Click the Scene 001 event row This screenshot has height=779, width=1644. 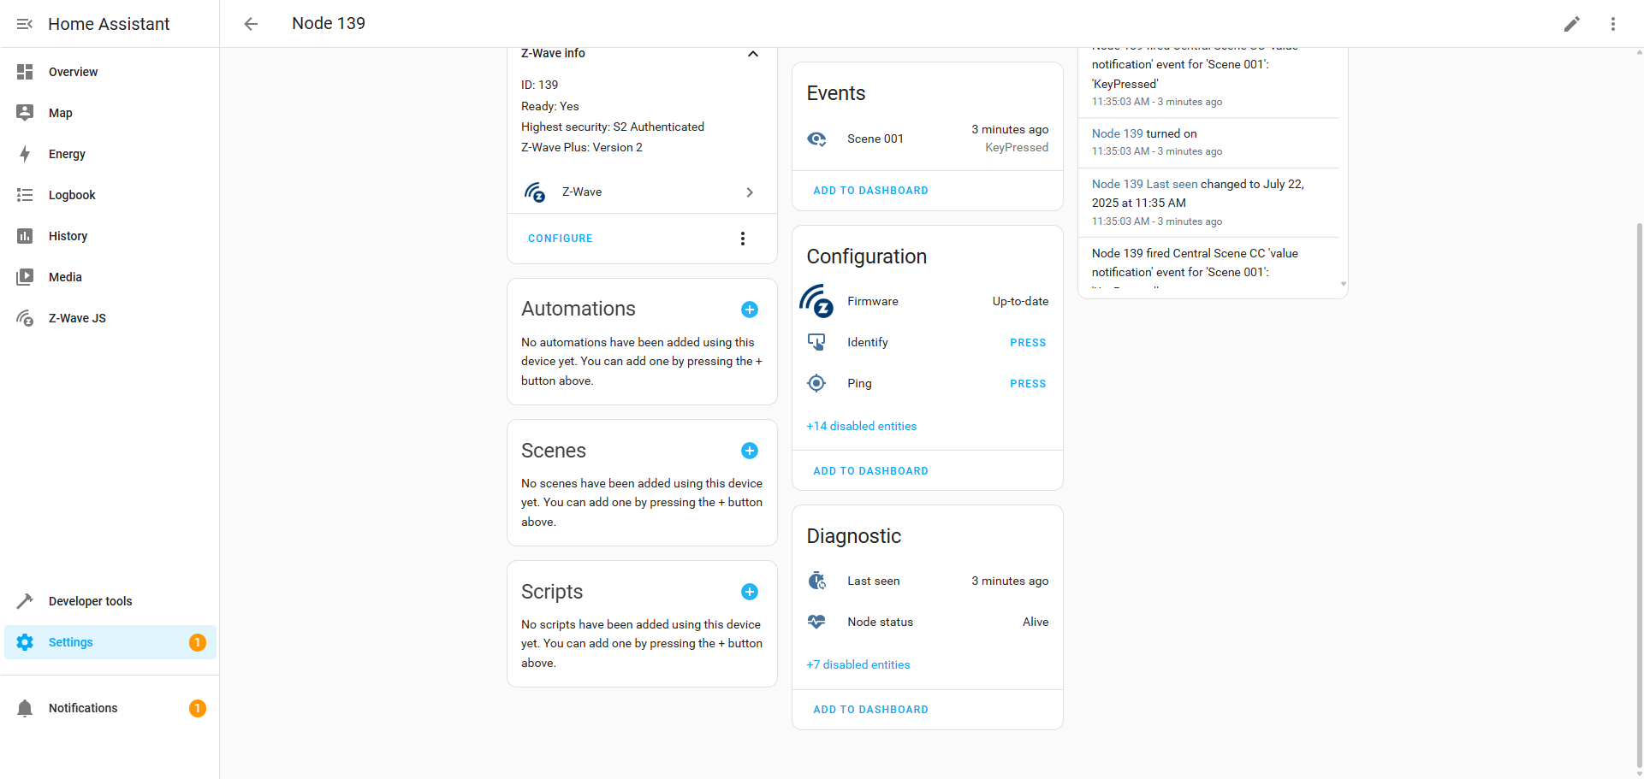pos(928,139)
